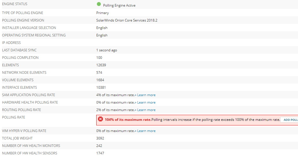The image size is (298, 159).
Task: Select the Total Job Weight value 3092
Action: pos(100,138)
